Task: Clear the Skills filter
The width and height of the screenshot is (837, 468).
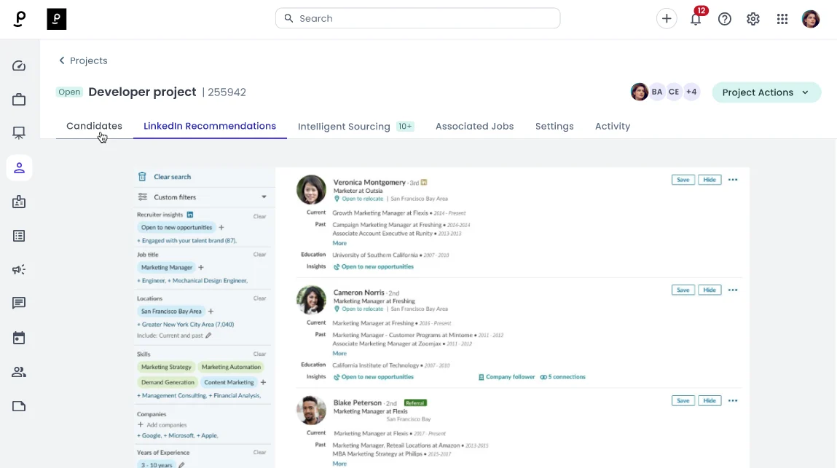Action: click(x=259, y=354)
